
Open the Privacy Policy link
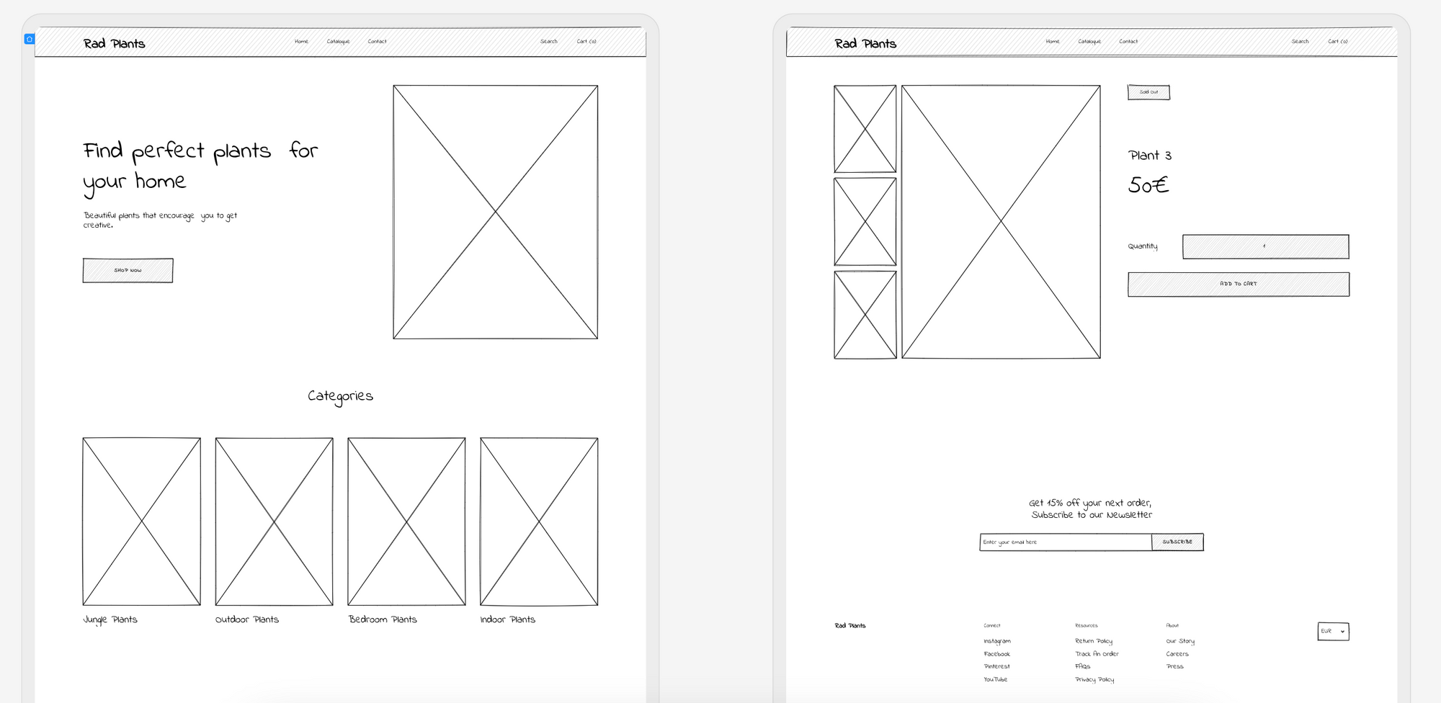pos(1093,679)
